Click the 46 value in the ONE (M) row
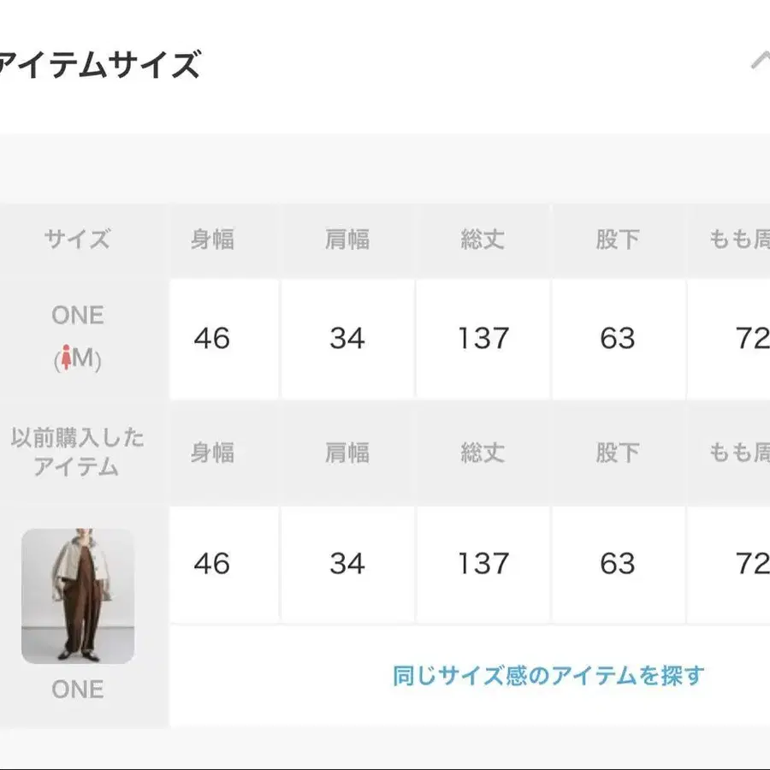Viewport: 770px width, 770px height. coord(212,339)
